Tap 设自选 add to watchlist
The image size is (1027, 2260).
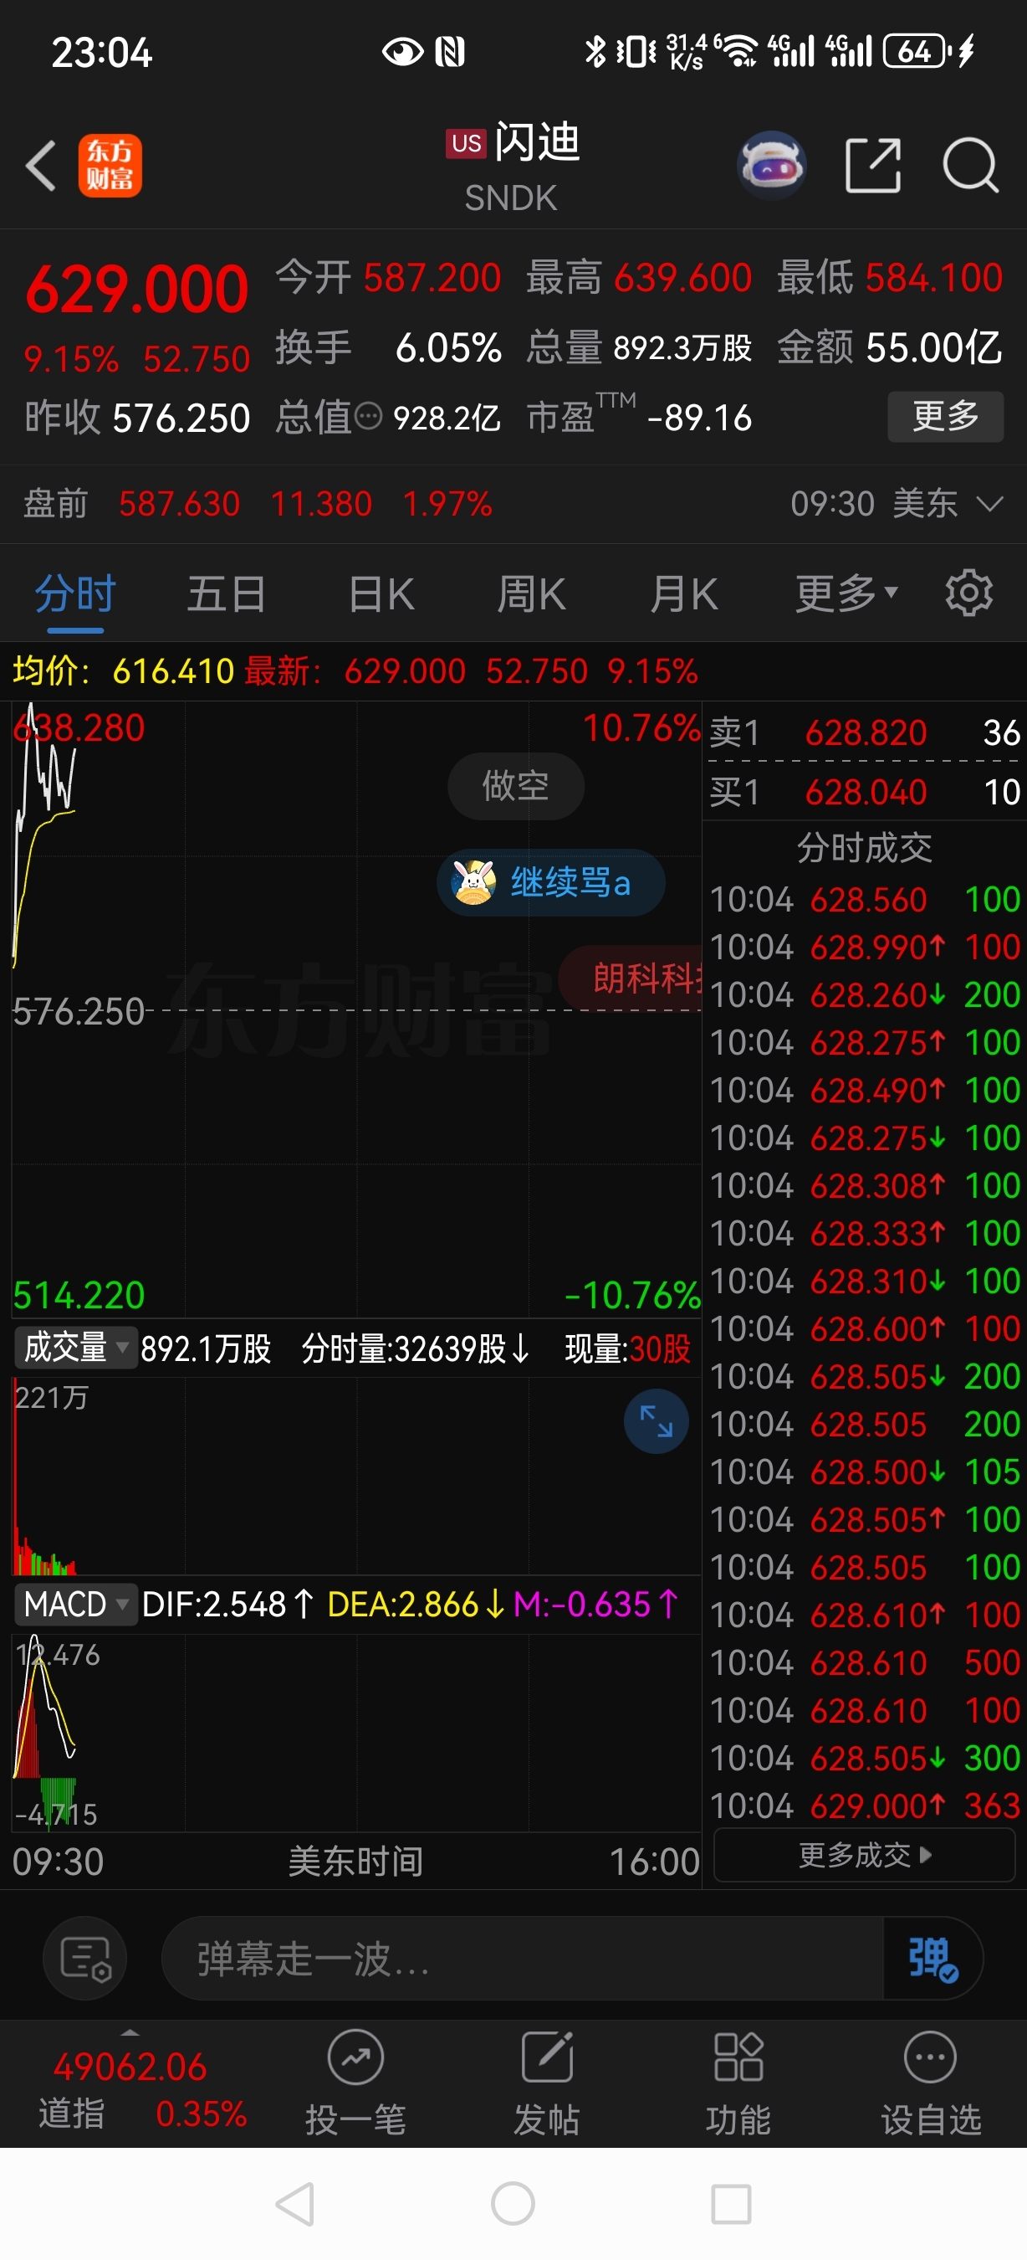[x=931, y=2082]
